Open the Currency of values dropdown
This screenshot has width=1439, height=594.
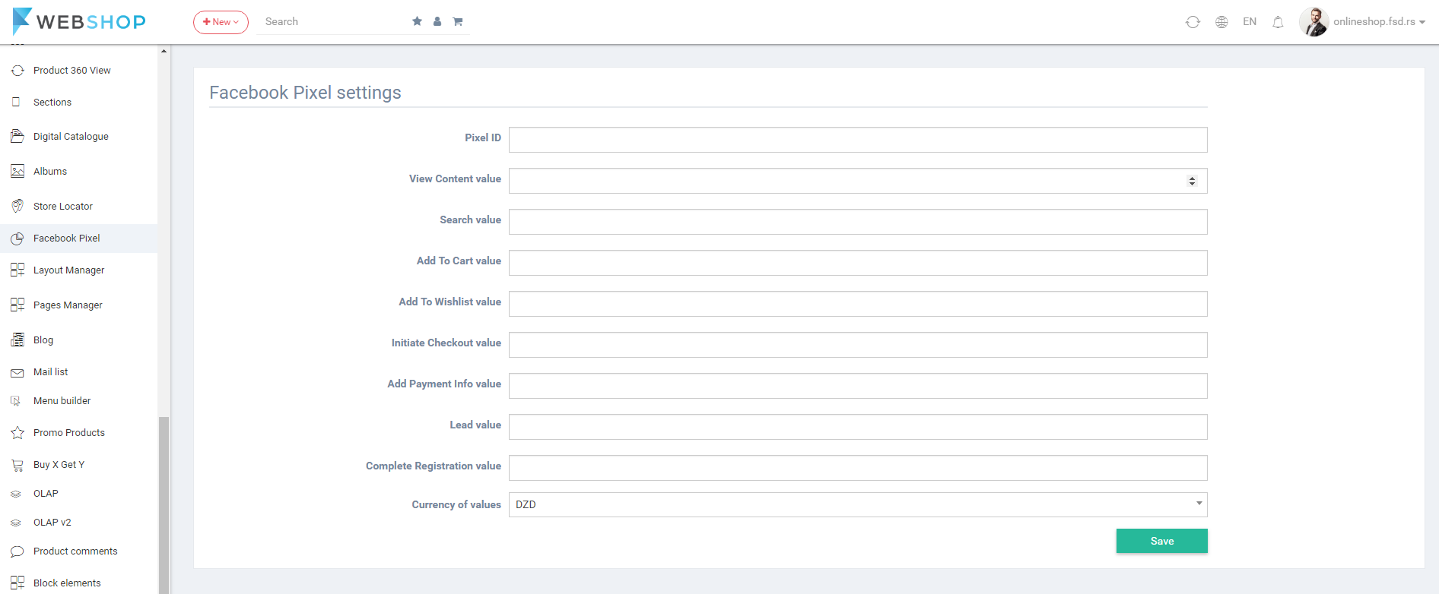point(858,504)
